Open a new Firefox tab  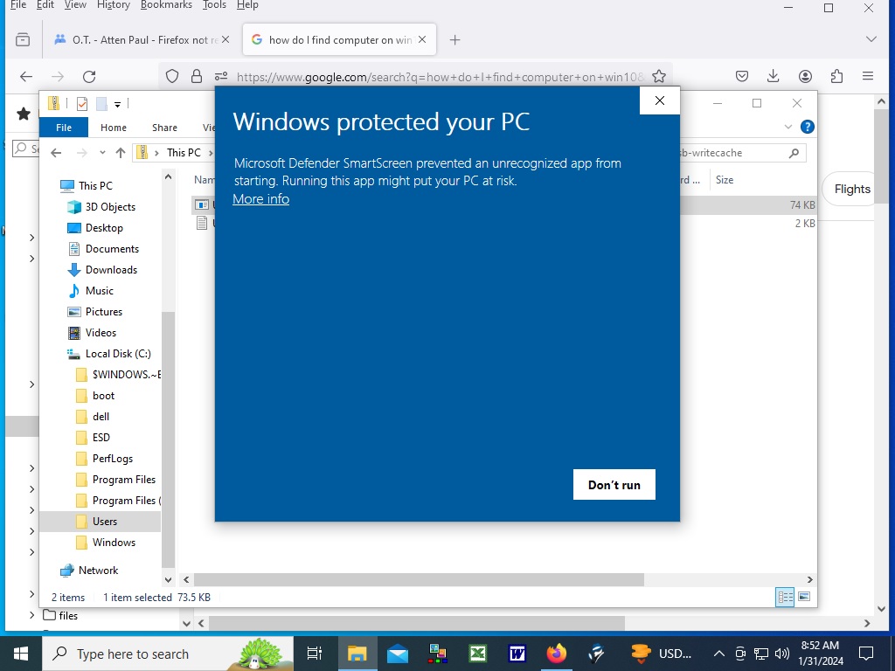click(x=454, y=40)
